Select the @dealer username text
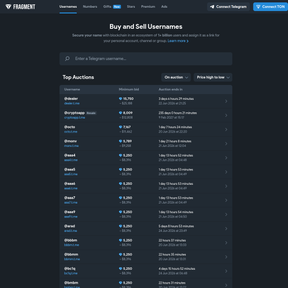 71,98
